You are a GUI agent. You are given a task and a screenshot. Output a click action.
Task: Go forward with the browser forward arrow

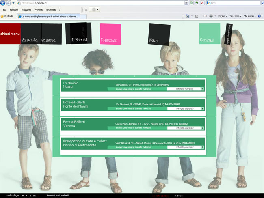(x=9, y=3)
